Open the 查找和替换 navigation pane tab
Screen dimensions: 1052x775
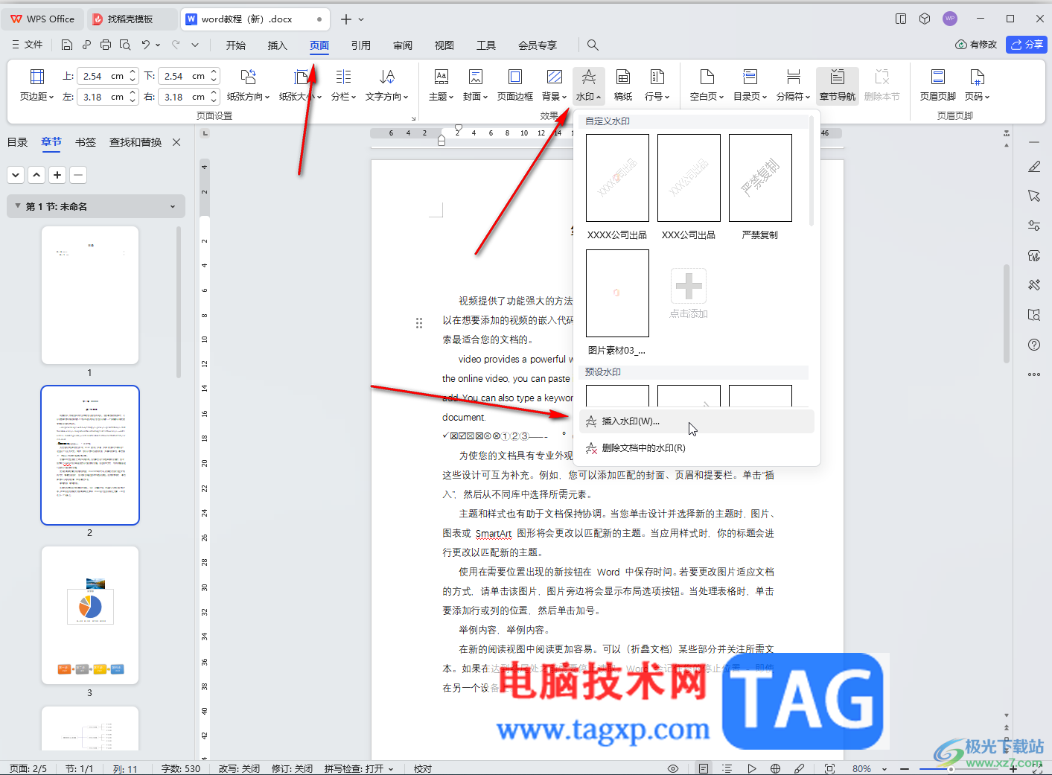(136, 142)
